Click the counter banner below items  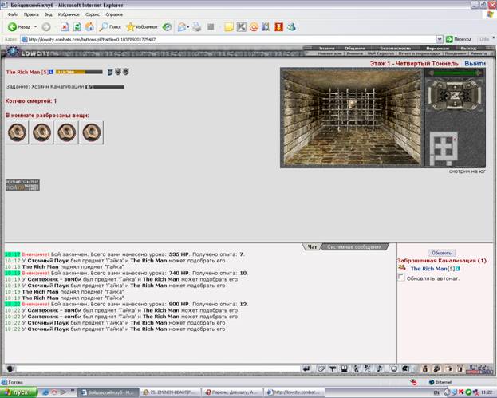pos(22,185)
